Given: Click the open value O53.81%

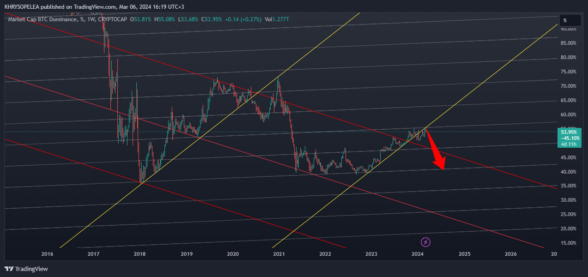Looking at the screenshot, I should coord(141,19).
